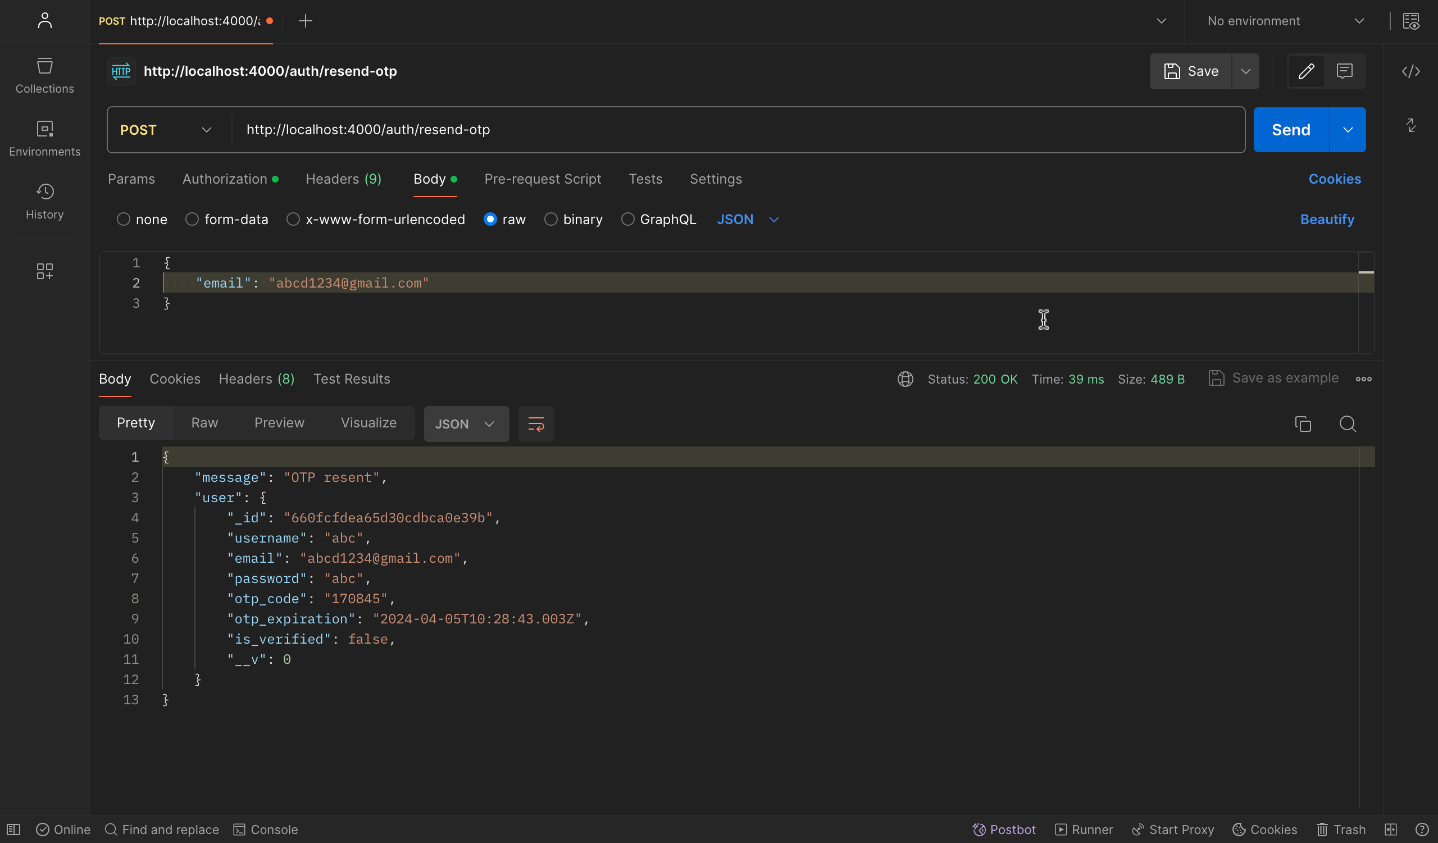This screenshot has width=1438, height=843.
Task: Search the response with magnifier icon
Action: (x=1347, y=424)
